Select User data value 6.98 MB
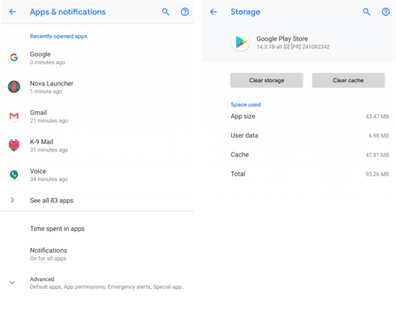This screenshot has height=324, width=396. coord(378,136)
